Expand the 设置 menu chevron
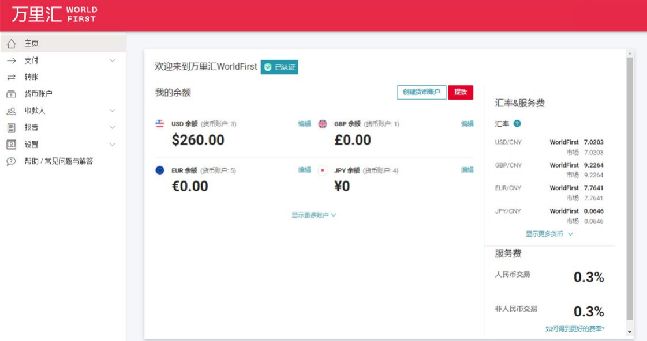Screen dimensions: 647x341 pyautogui.click(x=112, y=145)
